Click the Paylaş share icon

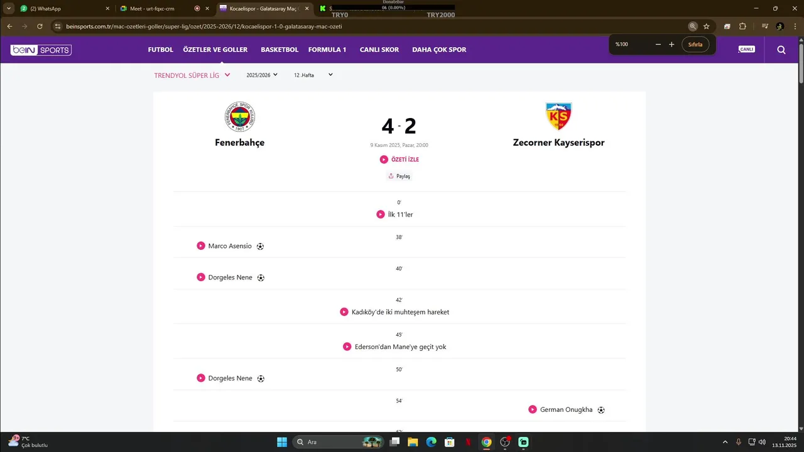pyautogui.click(x=391, y=176)
